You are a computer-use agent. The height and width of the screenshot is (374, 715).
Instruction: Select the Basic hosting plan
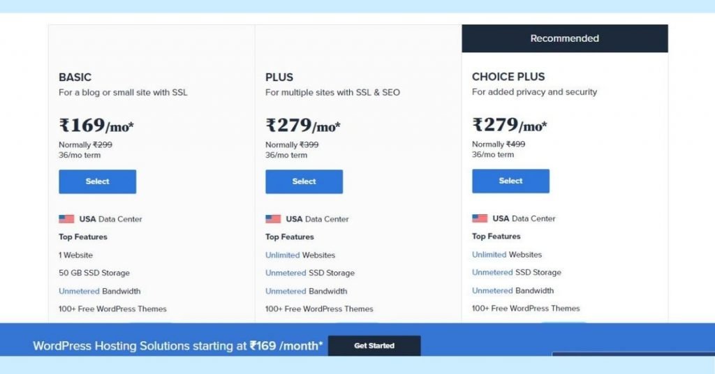pos(98,181)
